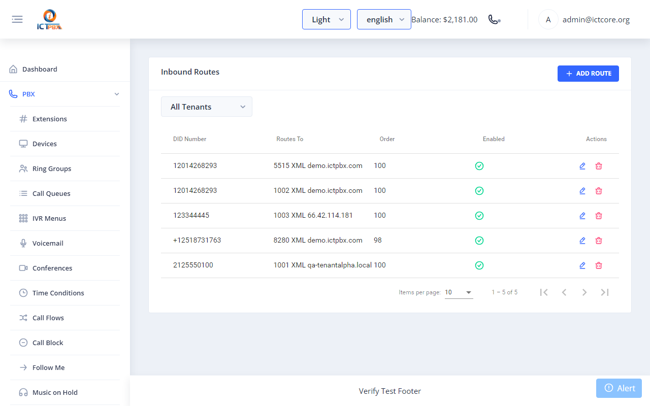Open the admin user avatar
The image size is (650, 406).
click(x=548, y=20)
